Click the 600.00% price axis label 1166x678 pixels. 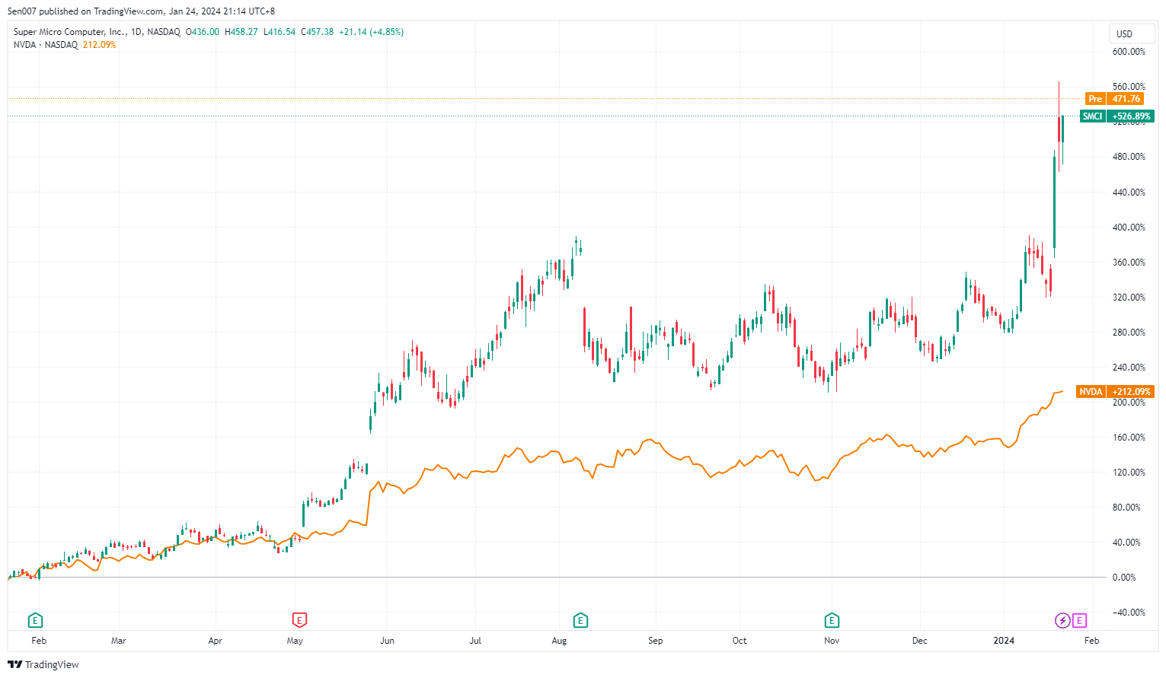point(1129,52)
